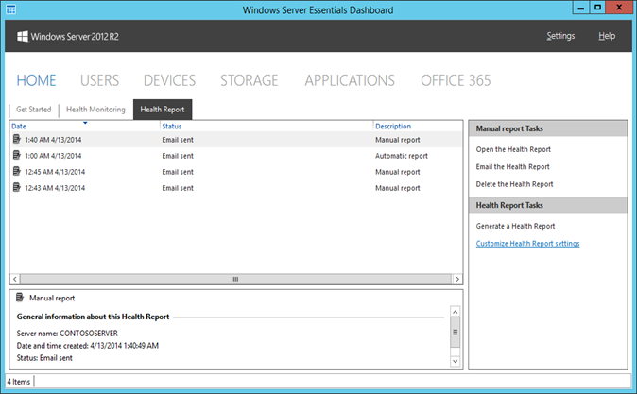Image resolution: width=637 pixels, height=394 pixels.
Task: Click the General information heading in details pane
Action: [93, 317]
